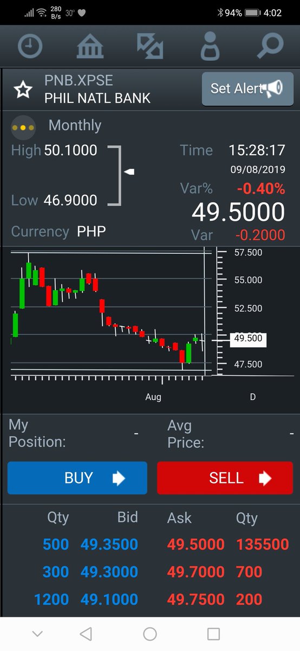Tap the Var% -0.40% value

pyautogui.click(x=260, y=189)
